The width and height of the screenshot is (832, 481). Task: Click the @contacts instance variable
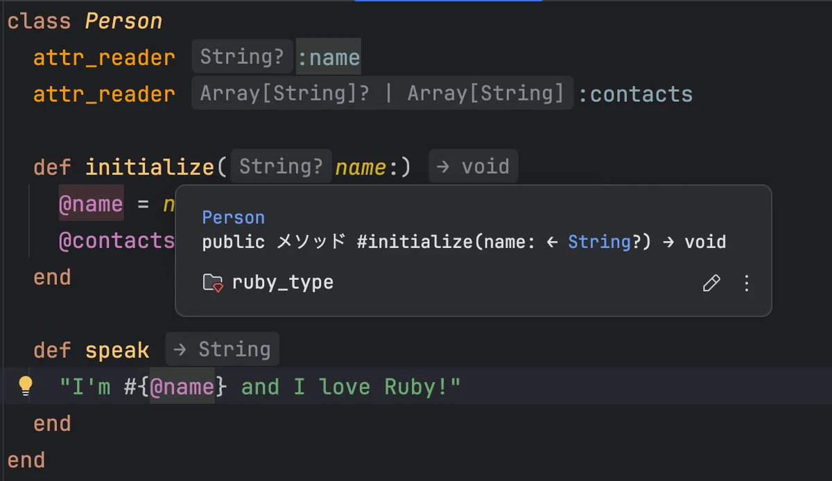coord(116,240)
